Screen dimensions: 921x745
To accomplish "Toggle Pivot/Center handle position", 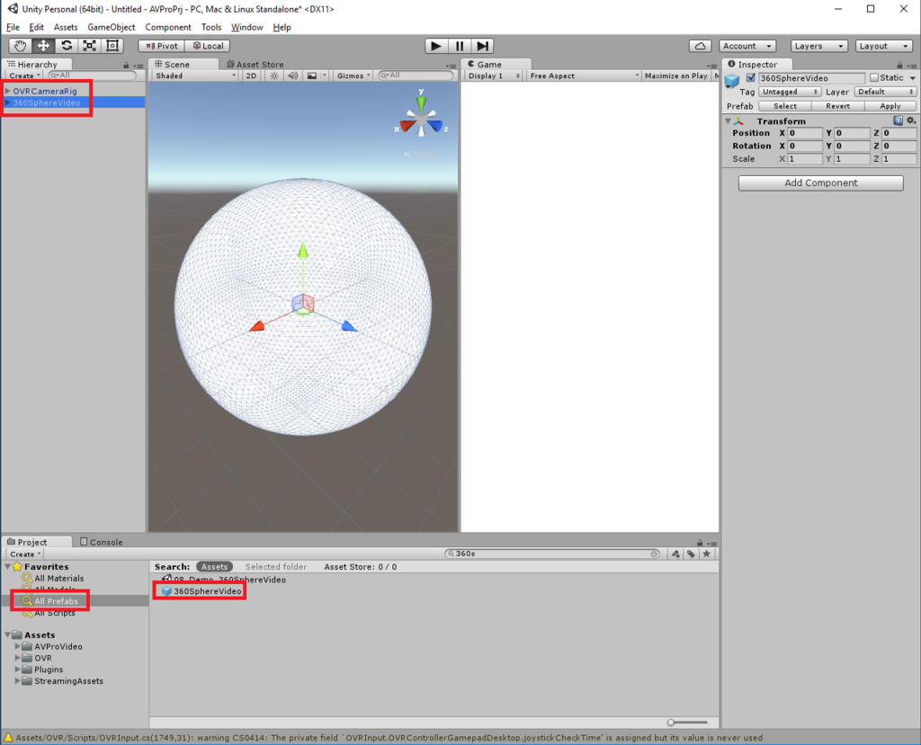I will tap(162, 46).
